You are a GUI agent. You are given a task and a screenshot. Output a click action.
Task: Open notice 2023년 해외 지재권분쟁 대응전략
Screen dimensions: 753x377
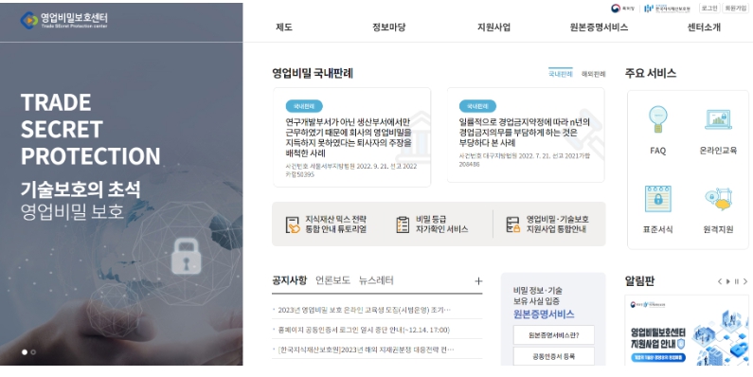366,350
